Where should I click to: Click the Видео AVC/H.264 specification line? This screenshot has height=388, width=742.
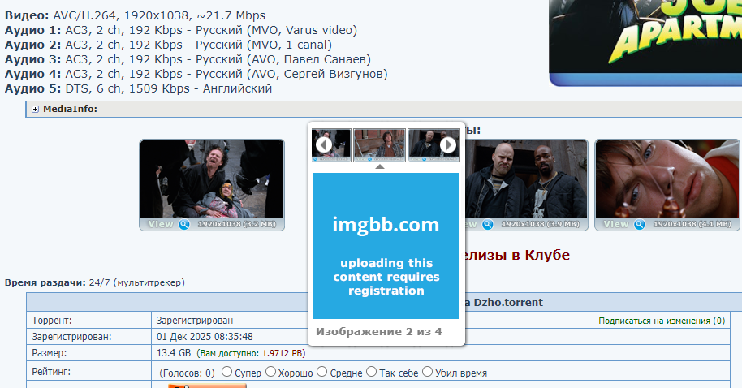pyautogui.click(x=135, y=15)
